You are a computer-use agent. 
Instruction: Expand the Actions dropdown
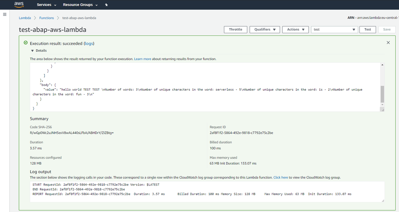pyautogui.click(x=296, y=30)
